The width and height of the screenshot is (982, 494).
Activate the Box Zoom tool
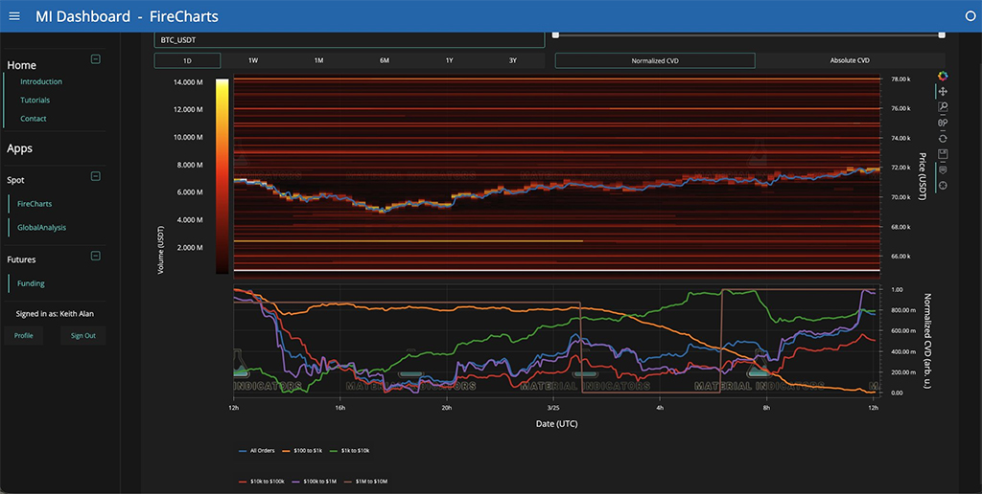[943, 107]
